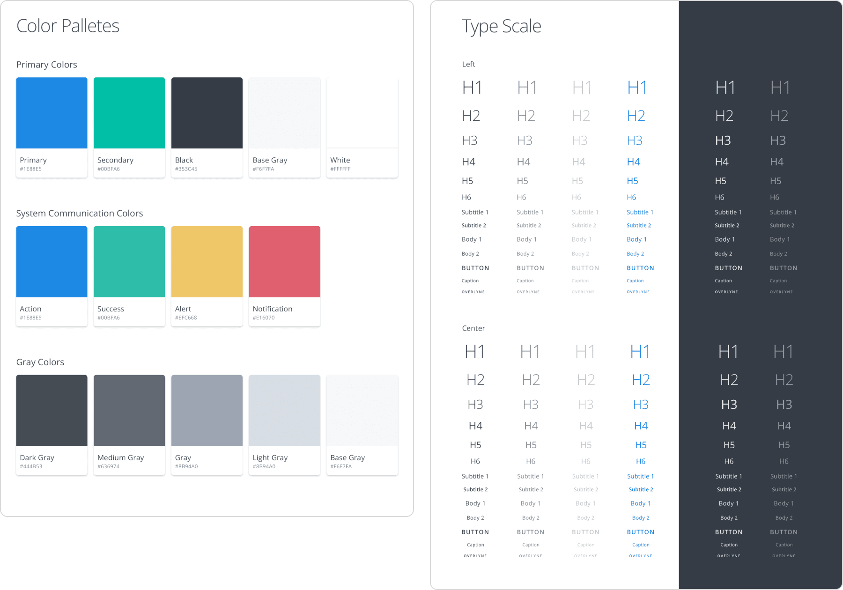Image resolution: width=843 pixels, height=590 pixels.
Task: Click the blue Subtitle 1 in Center section
Action: pyautogui.click(x=640, y=476)
